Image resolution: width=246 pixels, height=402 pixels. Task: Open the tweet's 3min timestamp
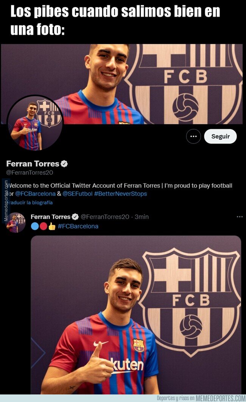142,216
